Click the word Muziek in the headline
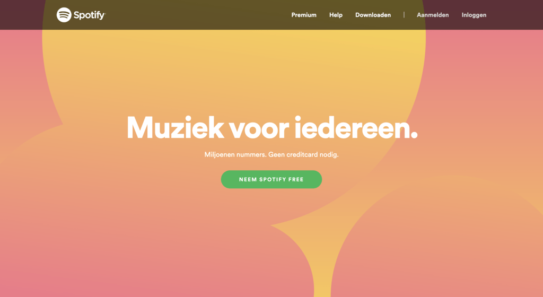Screen dimensions: 543x297 (x=175, y=127)
